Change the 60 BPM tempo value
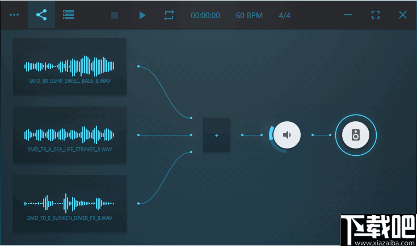417x246 pixels. click(249, 15)
